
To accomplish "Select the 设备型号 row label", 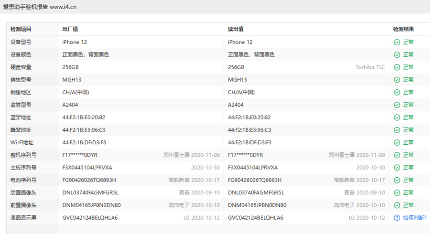I will point(21,42).
